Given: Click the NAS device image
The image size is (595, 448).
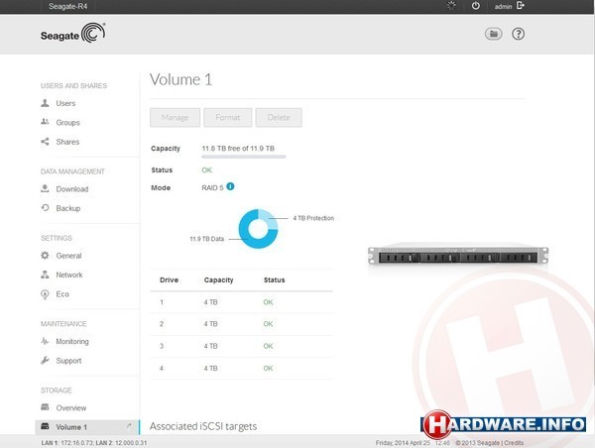Looking at the screenshot, I should point(458,256).
